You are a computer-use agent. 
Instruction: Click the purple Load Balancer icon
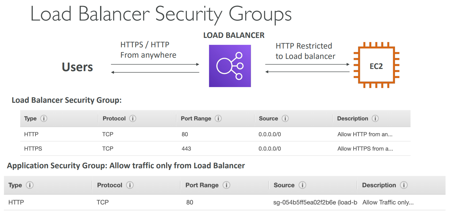[x=230, y=66]
